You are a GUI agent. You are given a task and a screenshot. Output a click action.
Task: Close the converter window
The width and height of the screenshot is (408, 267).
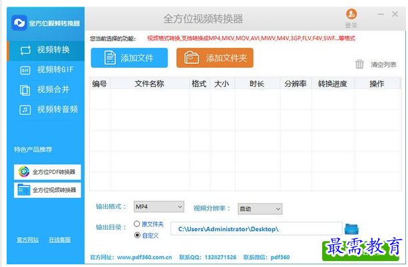pos(395,14)
